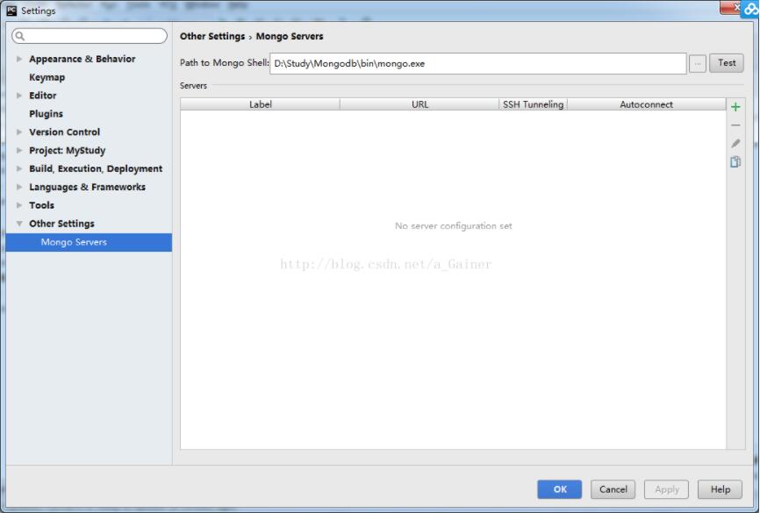Select Tools category label
Screen dimensions: 760x513
[41, 205]
